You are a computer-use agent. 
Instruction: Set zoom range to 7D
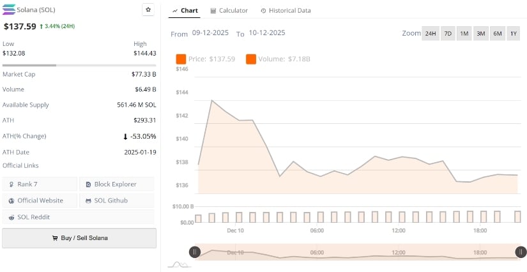448,33
